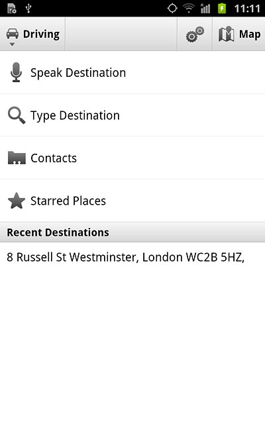Tap the map icon in toolbar
This screenshot has height=424, width=265.
coord(226,34)
